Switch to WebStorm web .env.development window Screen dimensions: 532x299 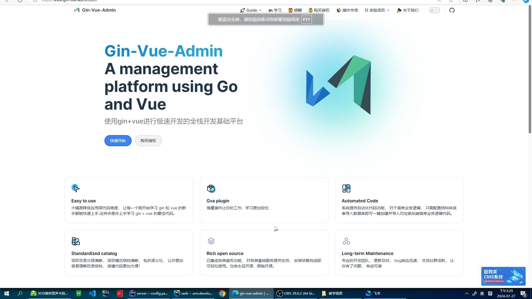(194, 293)
